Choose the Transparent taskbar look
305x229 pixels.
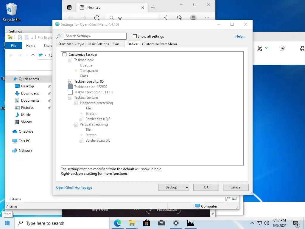pyautogui.click(x=89, y=71)
